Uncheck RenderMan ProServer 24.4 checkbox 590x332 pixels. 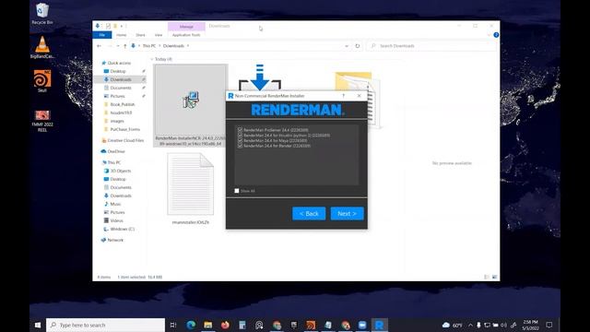coord(240,130)
